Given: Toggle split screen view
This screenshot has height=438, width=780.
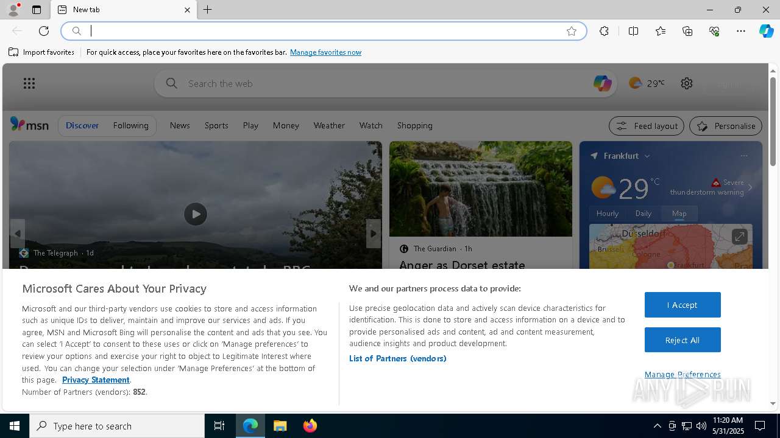Looking at the screenshot, I should (633, 31).
